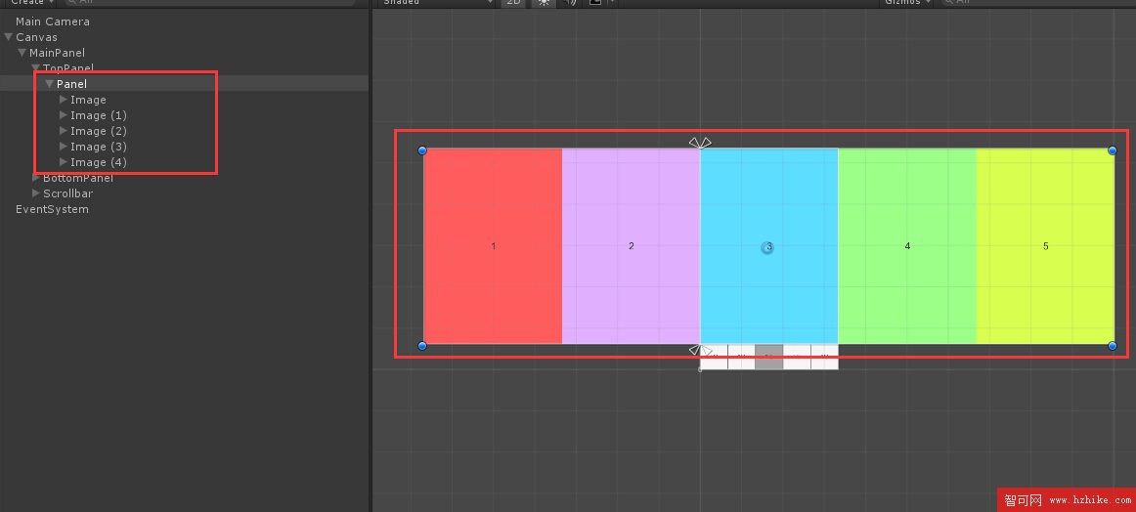Select BottomPanel in the Hierarchy
The height and width of the screenshot is (512, 1136).
(x=78, y=178)
